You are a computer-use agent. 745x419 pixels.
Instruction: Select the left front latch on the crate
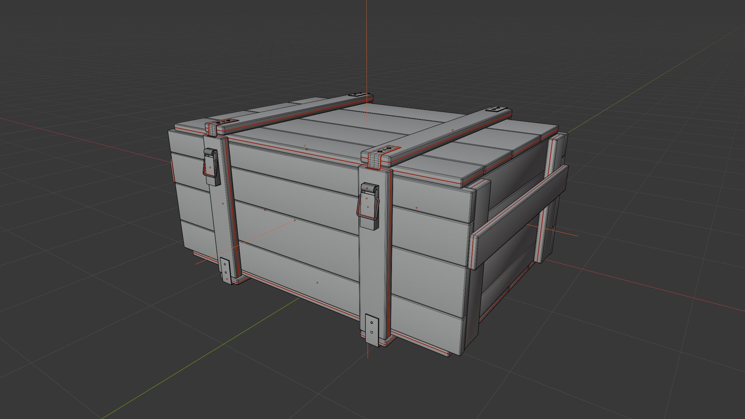tap(211, 167)
